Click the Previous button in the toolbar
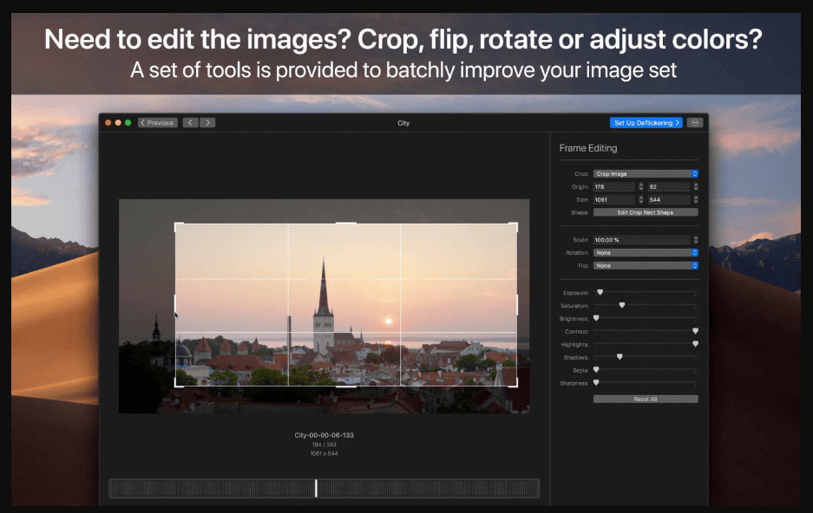 (158, 123)
